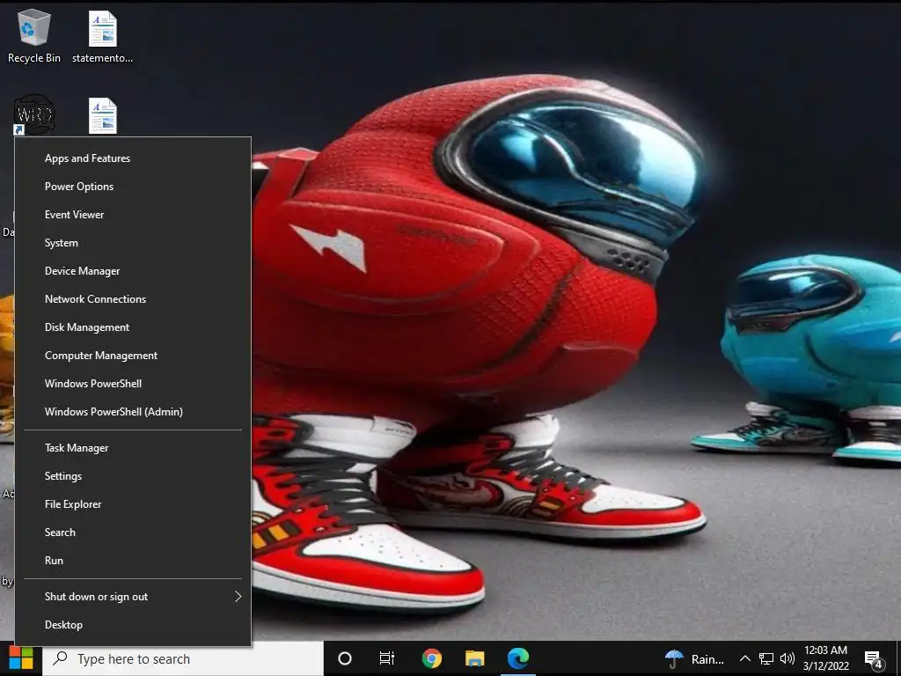Open Settings from the menu

click(133, 476)
